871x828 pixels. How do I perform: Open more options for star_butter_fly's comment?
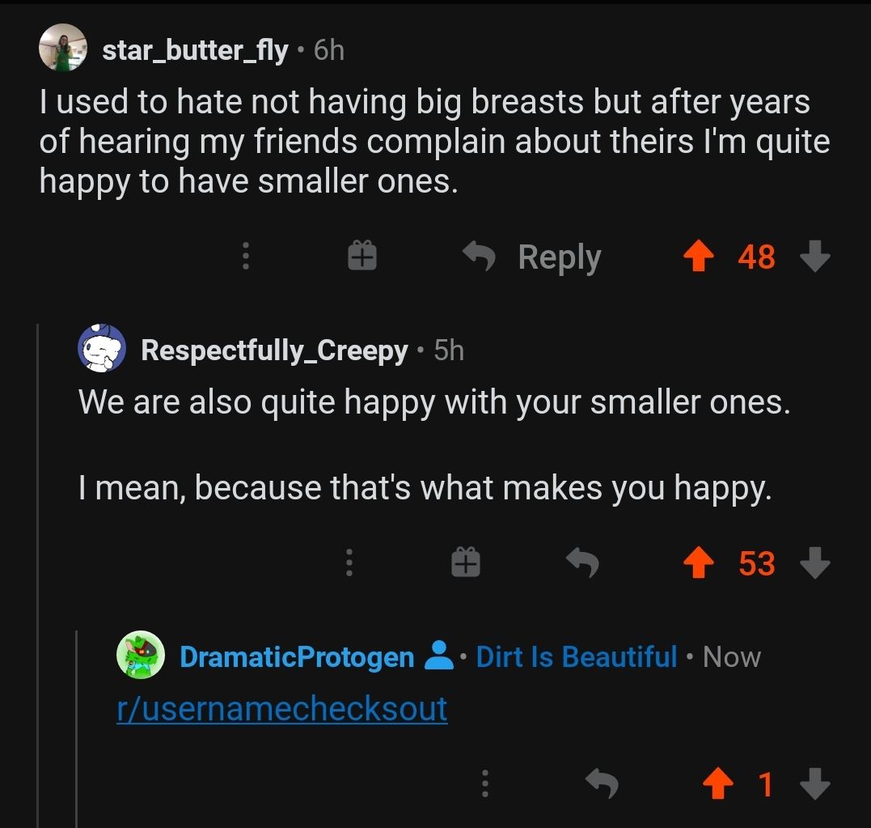[246, 257]
